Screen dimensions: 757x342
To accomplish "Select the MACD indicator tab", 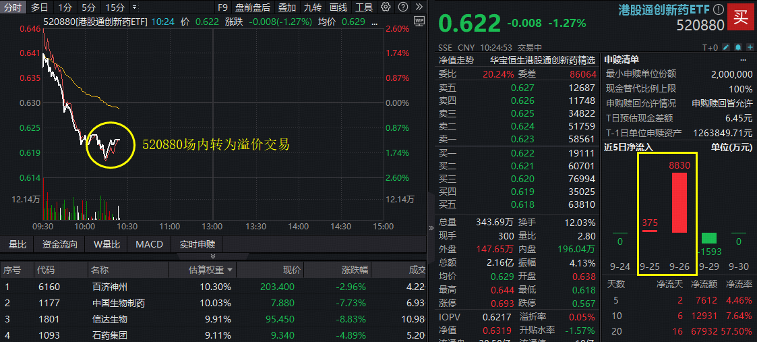I will [149, 244].
